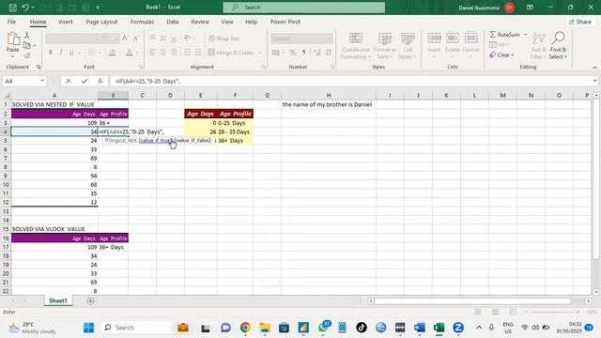Open the Clear dropdown arrow
Viewport: 601px width, 338px height.
(x=513, y=54)
